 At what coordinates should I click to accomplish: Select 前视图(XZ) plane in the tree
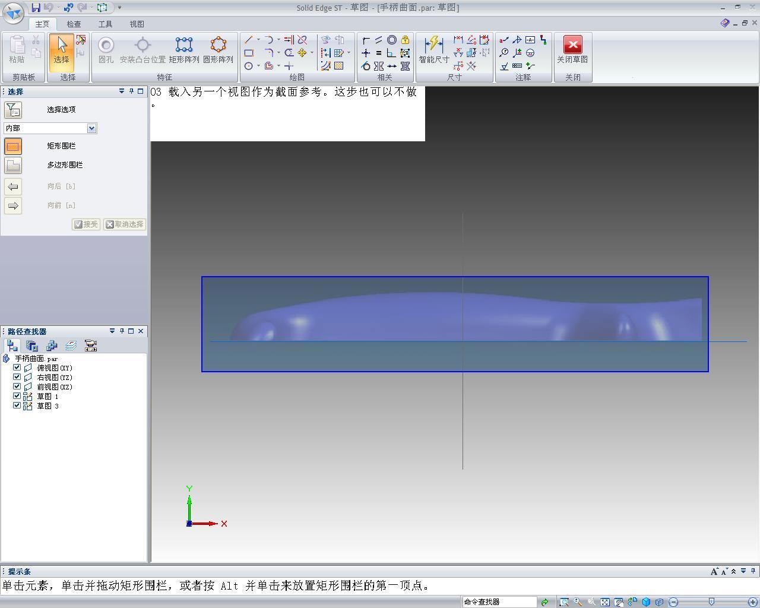[55, 387]
